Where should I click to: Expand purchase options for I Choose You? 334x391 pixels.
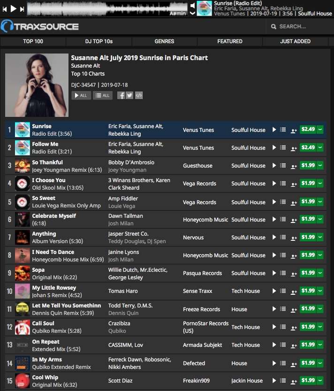(x=320, y=183)
